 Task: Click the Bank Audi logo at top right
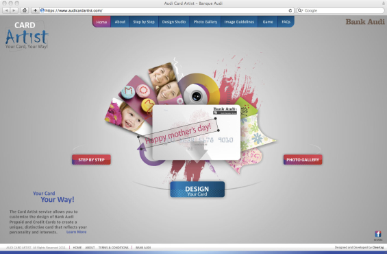tap(365, 22)
